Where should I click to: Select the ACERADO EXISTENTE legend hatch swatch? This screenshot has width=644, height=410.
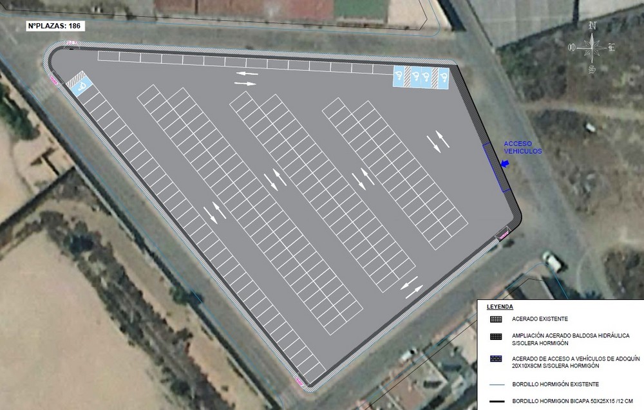[496, 319]
